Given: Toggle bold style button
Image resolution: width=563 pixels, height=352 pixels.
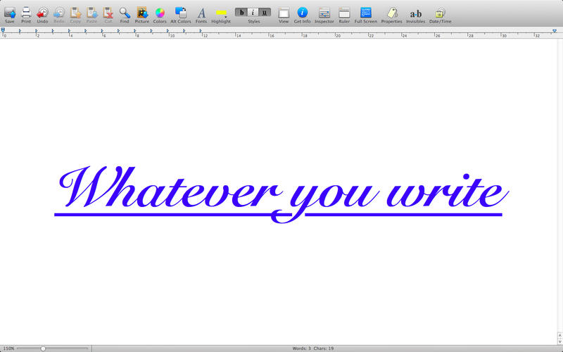Looking at the screenshot, I should click(x=241, y=12).
